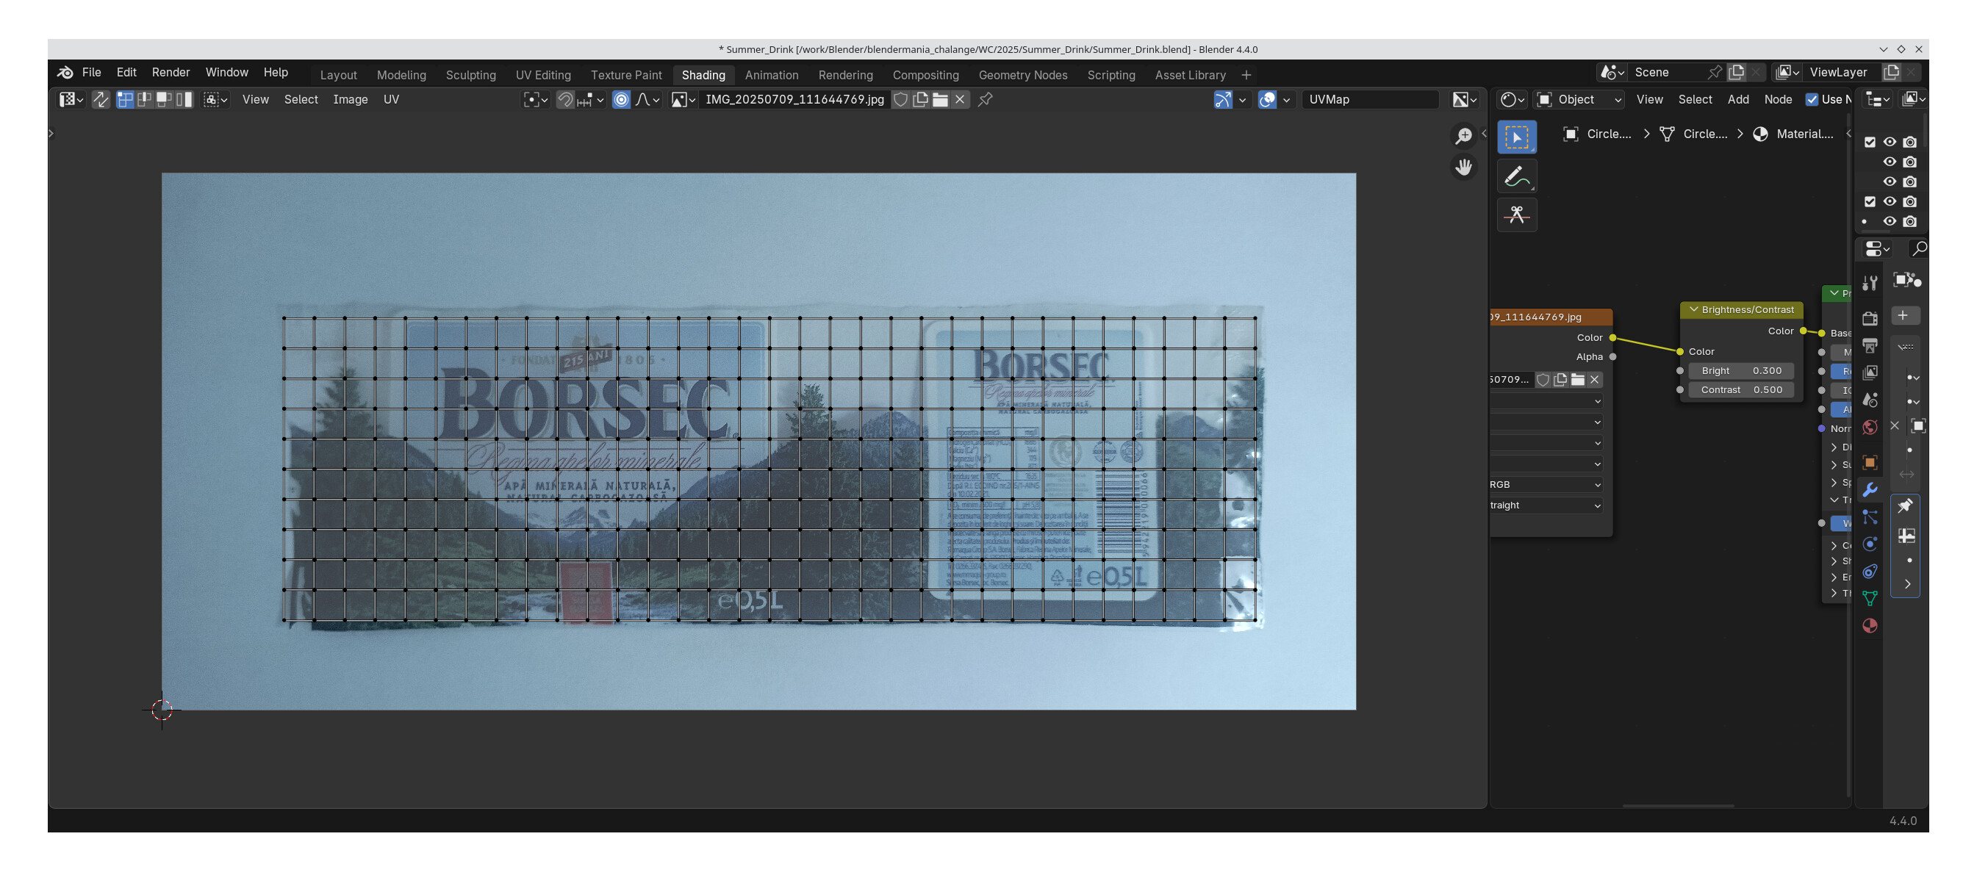Viewport: 1977px width, 889px height.
Task: Switch to Texture Paint workspace tab
Action: point(626,75)
